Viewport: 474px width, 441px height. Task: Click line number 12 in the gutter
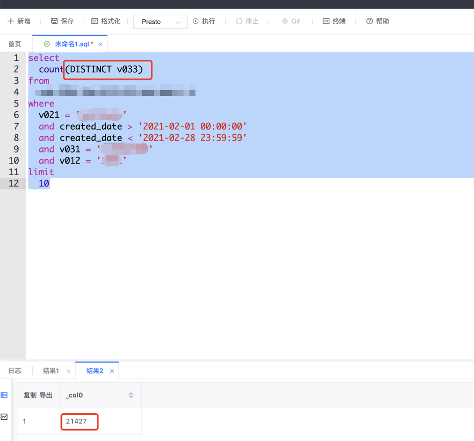tap(13, 183)
